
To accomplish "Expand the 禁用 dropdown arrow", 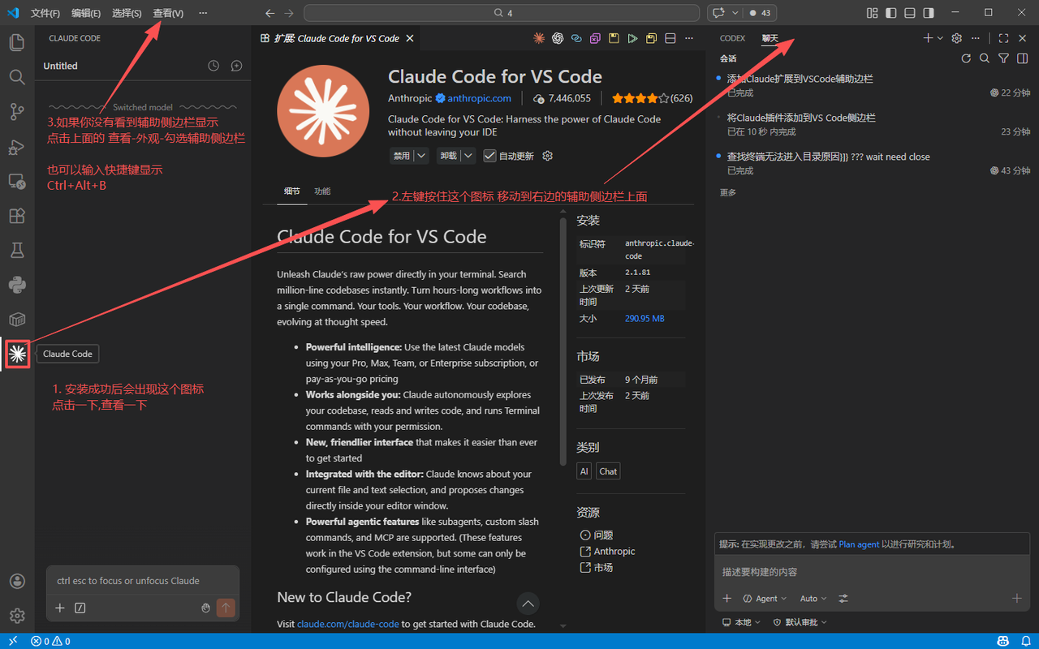I will (x=421, y=156).
